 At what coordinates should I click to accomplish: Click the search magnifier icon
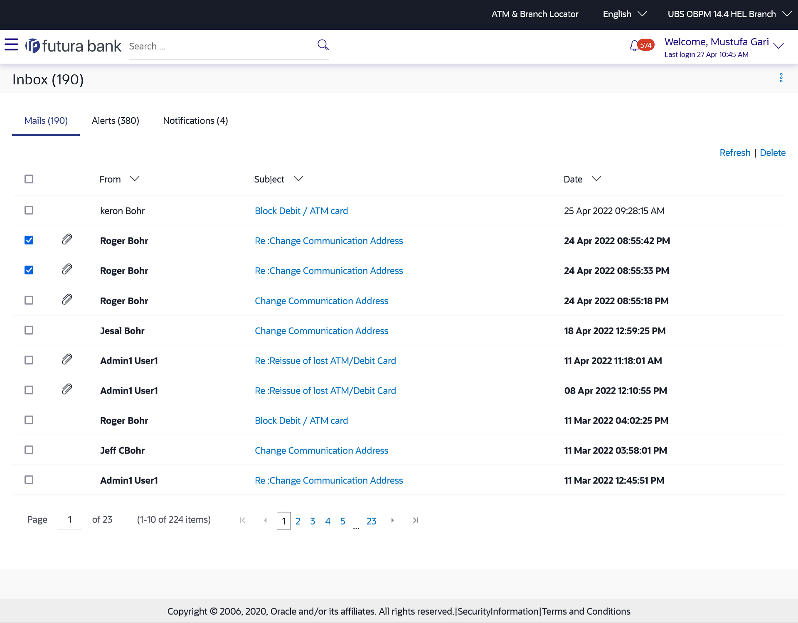(x=323, y=45)
